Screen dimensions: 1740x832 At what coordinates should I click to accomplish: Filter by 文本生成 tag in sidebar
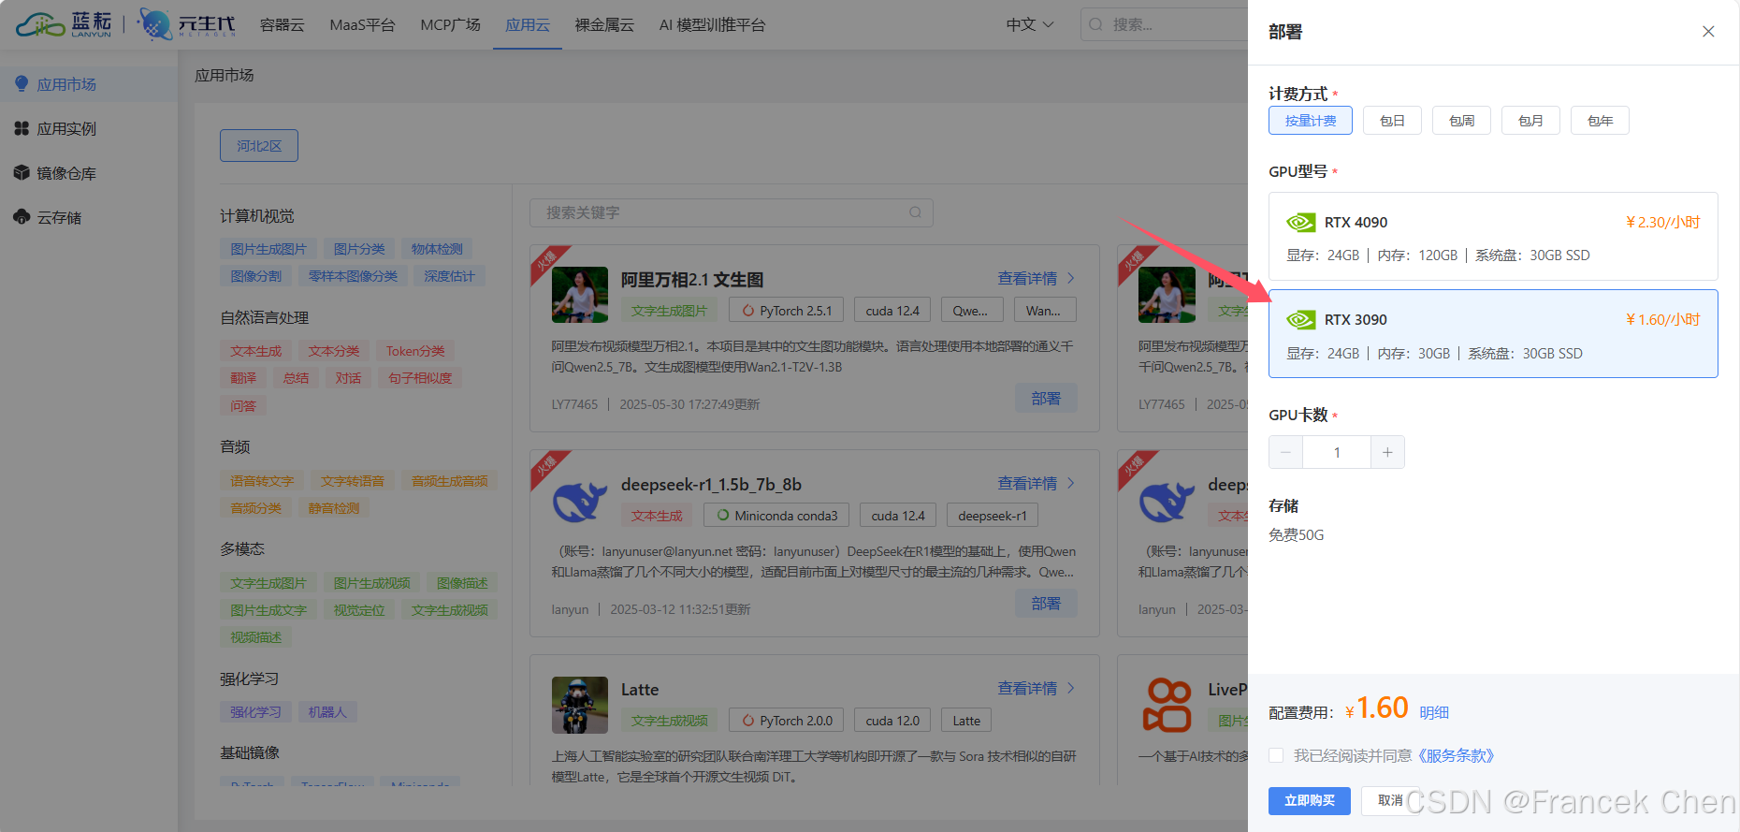tap(256, 351)
